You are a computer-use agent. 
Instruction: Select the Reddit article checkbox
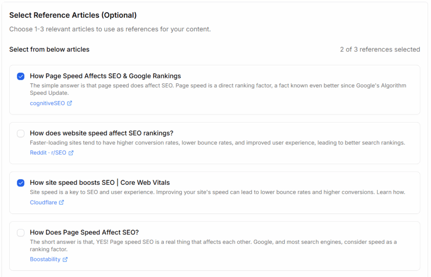[21, 133]
